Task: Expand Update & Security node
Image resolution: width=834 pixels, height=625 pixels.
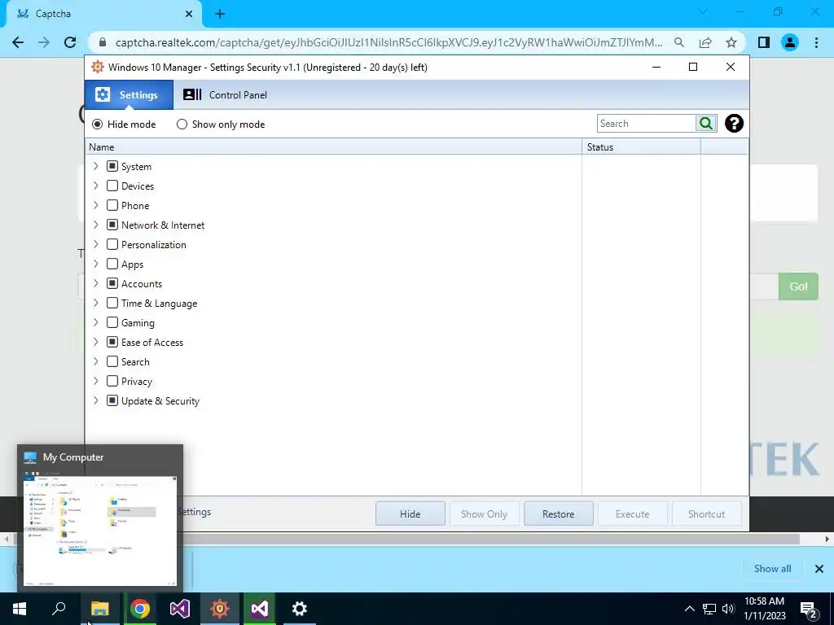Action: [x=96, y=400]
